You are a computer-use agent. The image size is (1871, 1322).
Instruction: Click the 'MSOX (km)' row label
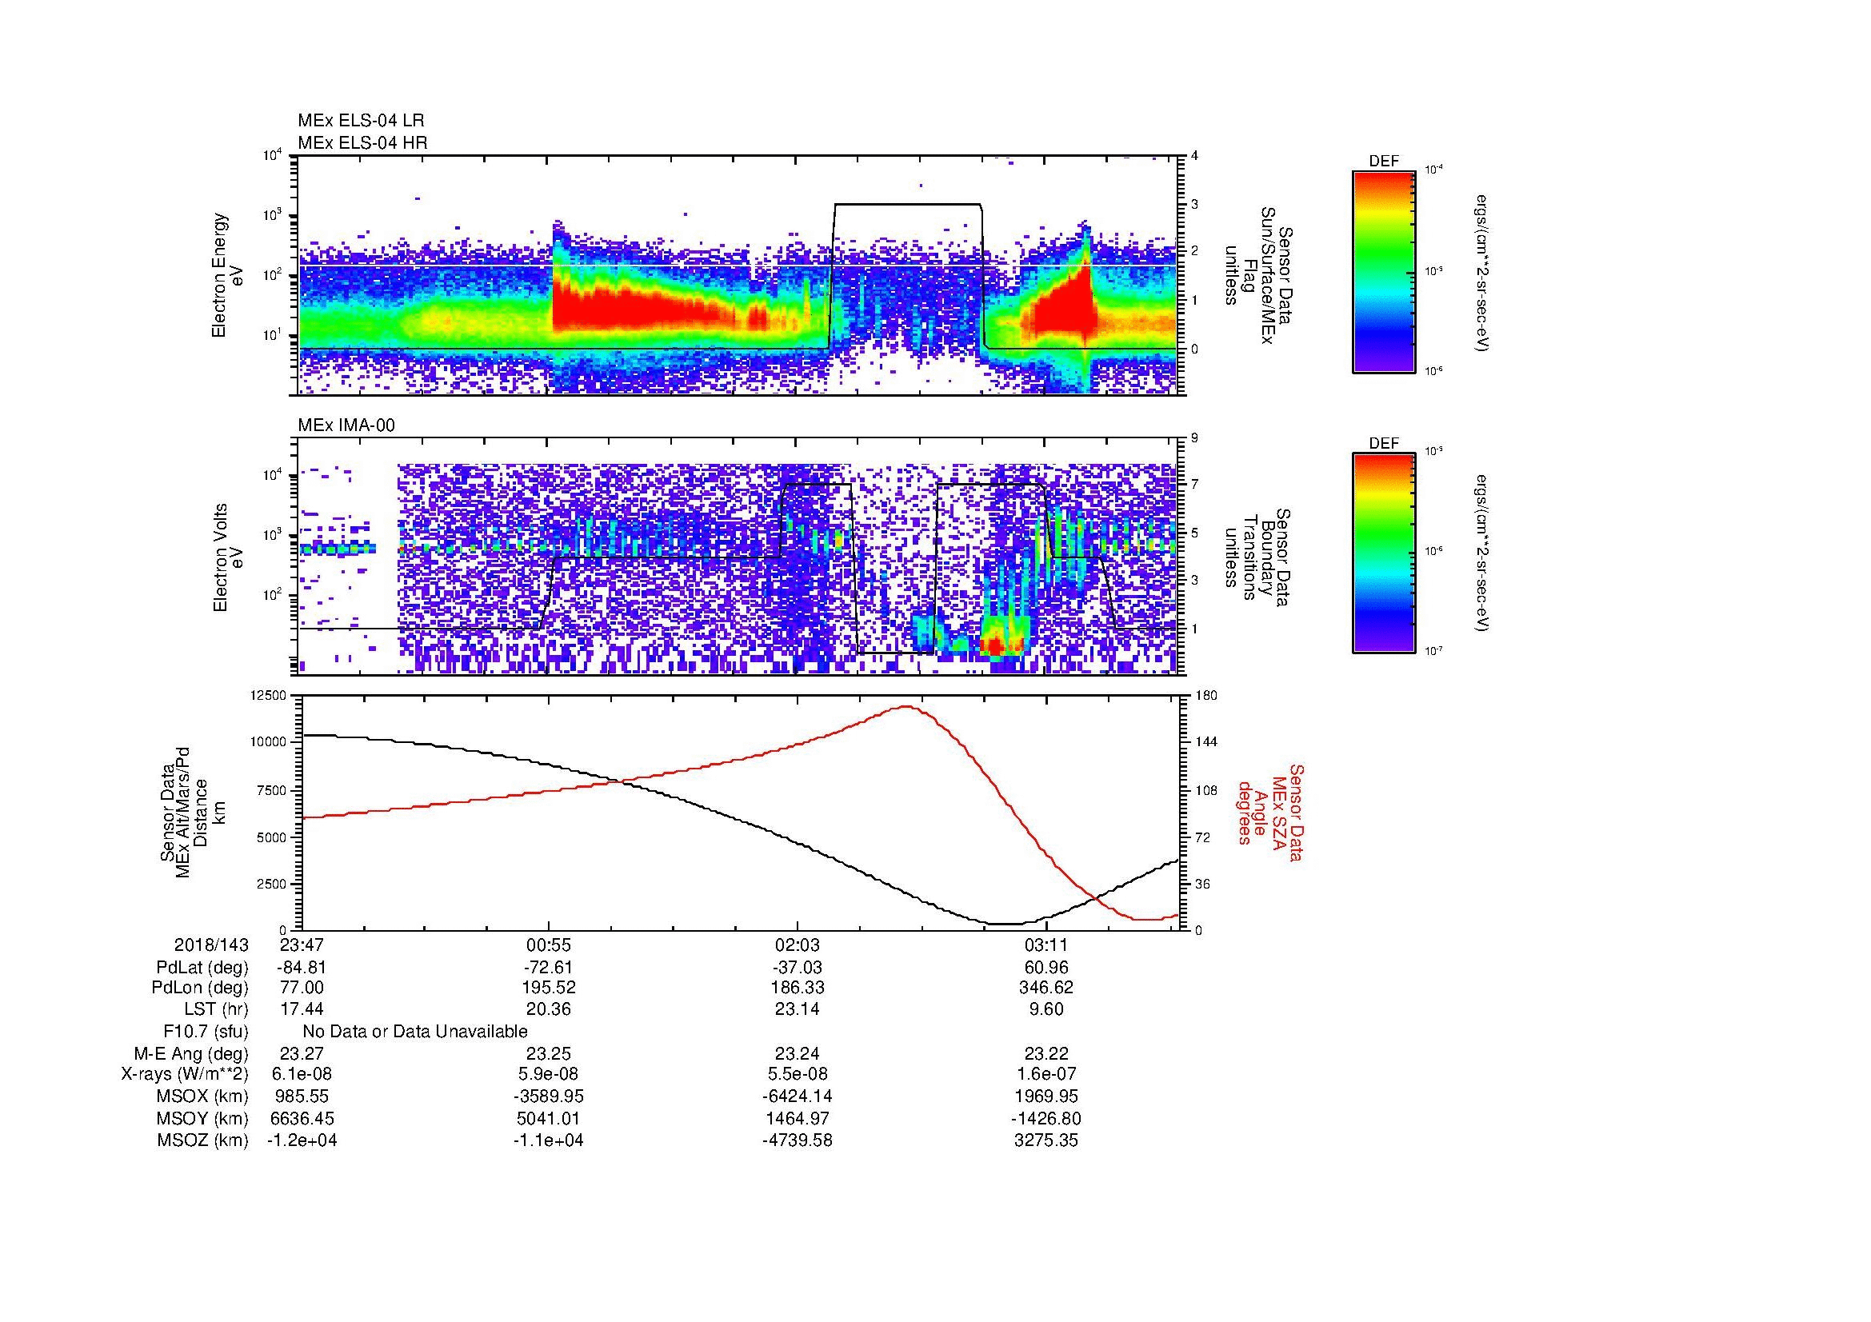tap(203, 1096)
